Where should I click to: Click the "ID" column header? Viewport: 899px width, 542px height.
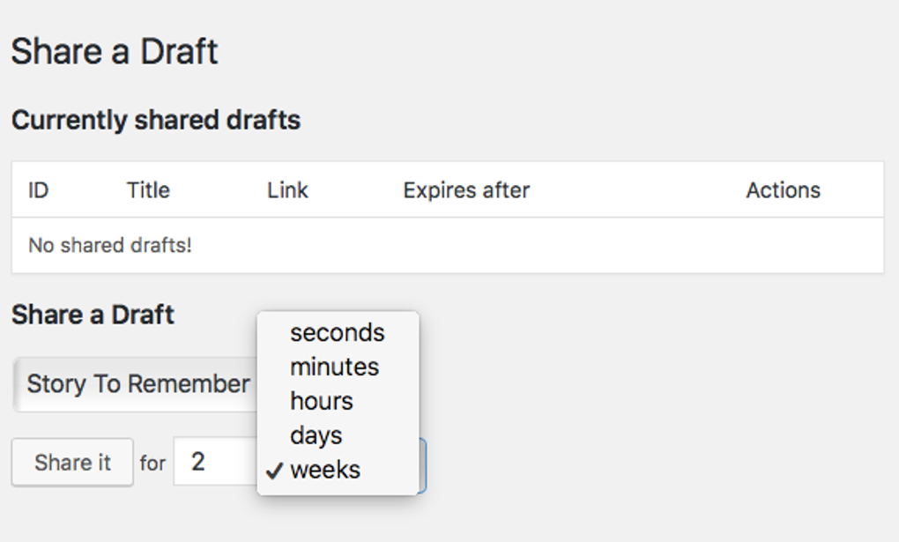pos(39,189)
